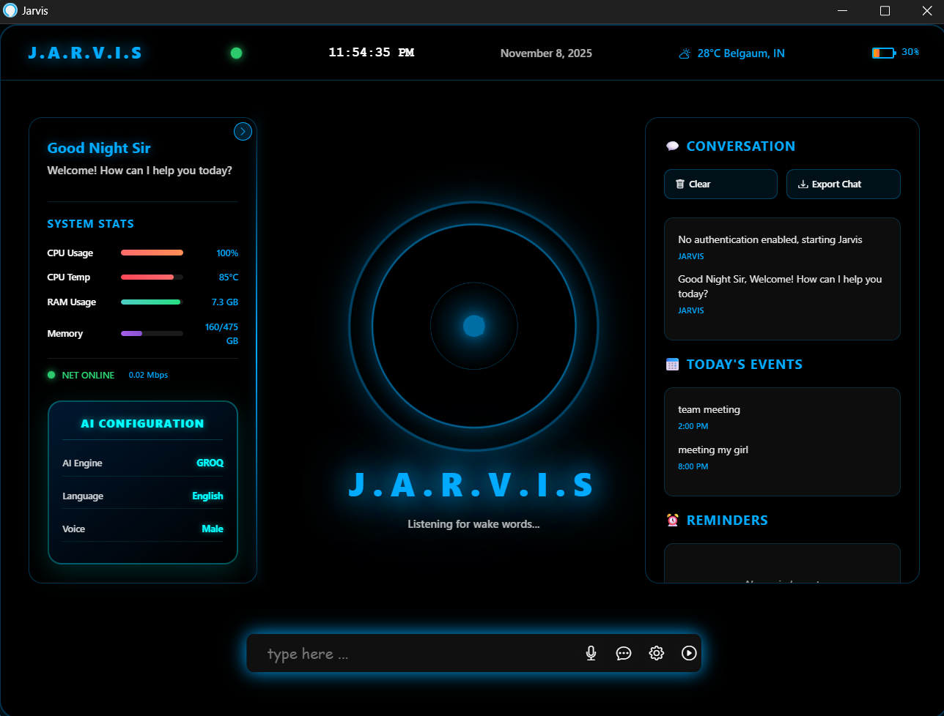Click the weather icon next to temperature
Viewport: 944px width, 716px height.
tap(684, 53)
